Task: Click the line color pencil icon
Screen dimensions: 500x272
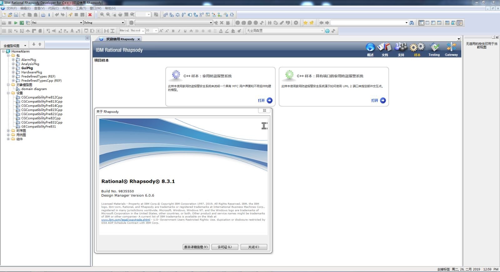Action: (227, 31)
